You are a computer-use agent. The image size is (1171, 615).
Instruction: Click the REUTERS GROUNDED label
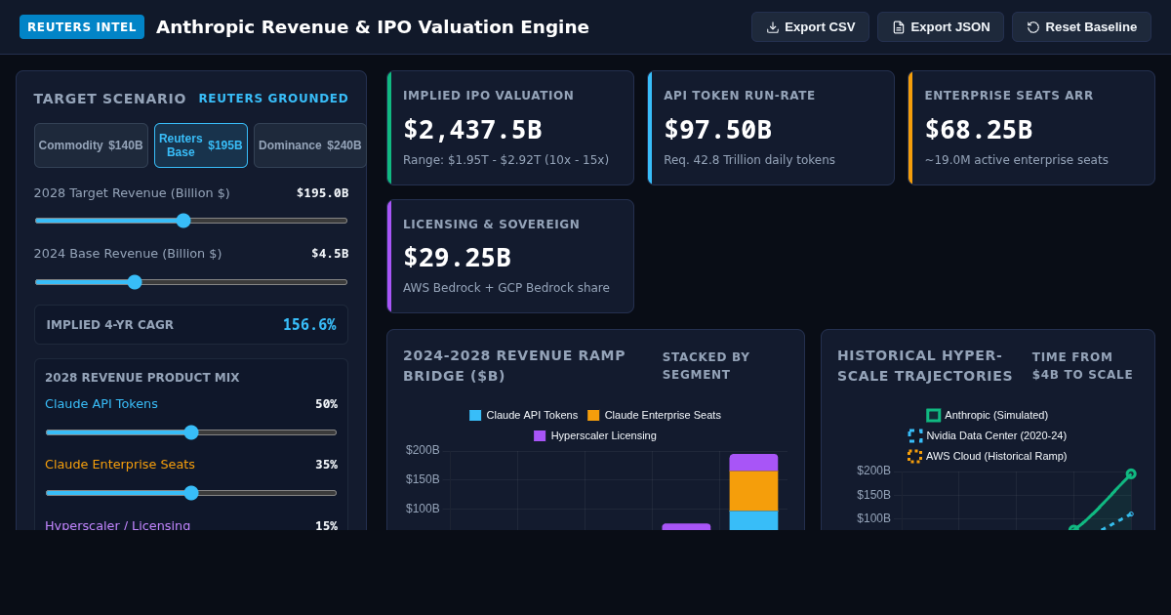click(273, 99)
